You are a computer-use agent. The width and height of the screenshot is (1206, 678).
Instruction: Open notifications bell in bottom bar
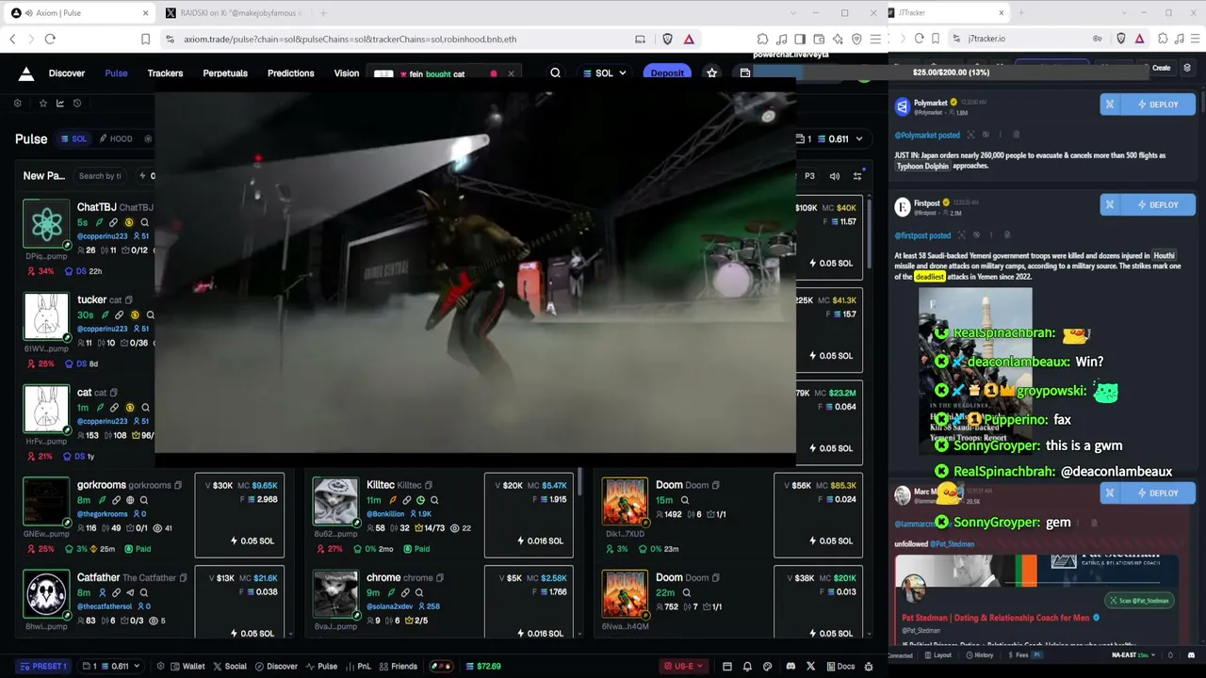(747, 667)
